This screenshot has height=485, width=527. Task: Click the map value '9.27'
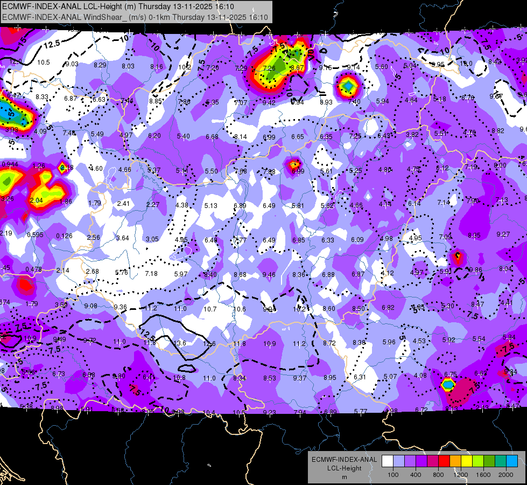pos(503,234)
